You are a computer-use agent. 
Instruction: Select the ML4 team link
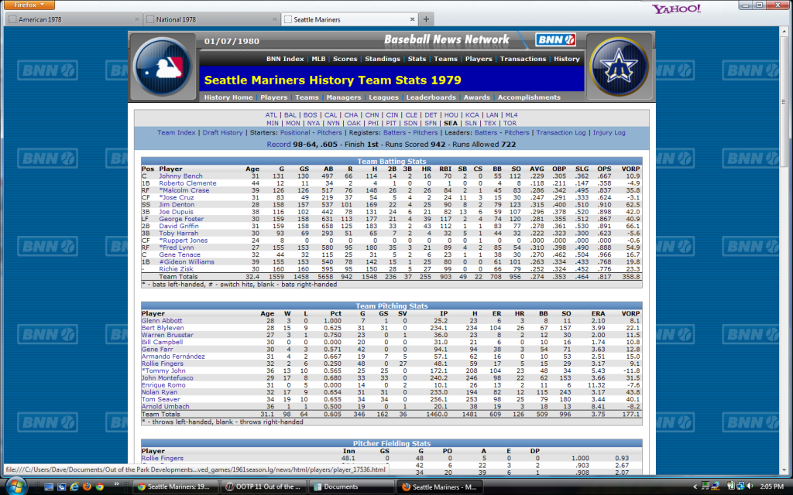(511, 115)
